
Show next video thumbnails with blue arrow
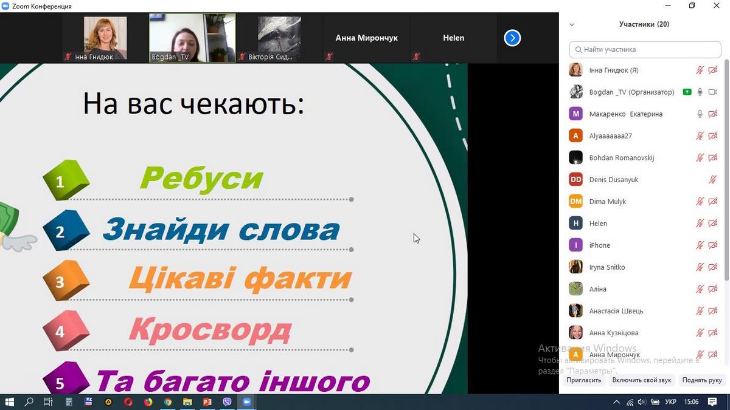[512, 38]
